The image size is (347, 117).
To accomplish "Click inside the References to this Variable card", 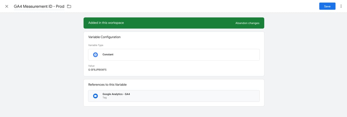I will [174, 93].
